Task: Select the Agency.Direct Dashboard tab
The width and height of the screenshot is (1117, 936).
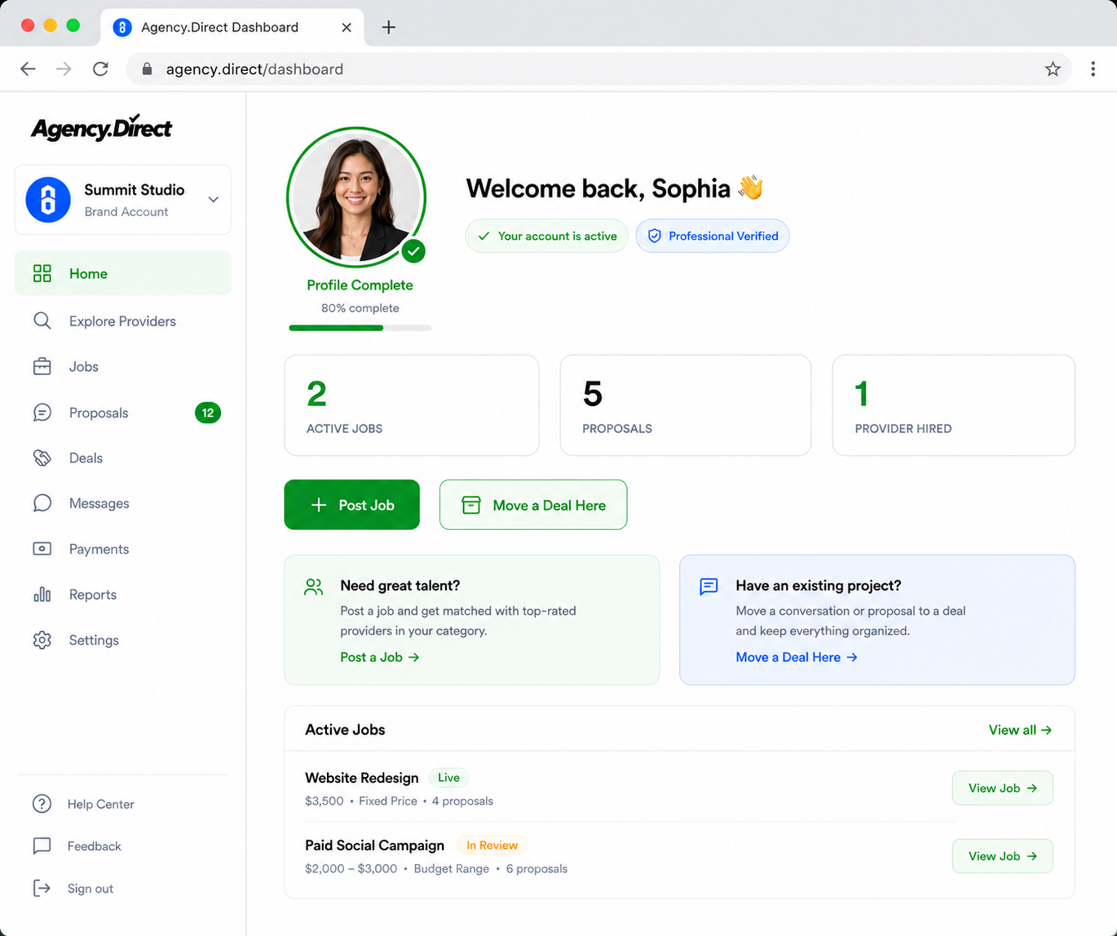Action: (232, 27)
